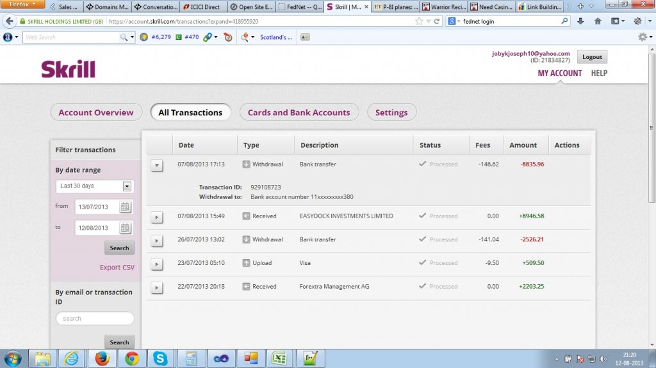This screenshot has height=368, width=656.
Task: Open Skype from the taskbar
Action: click(x=161, y=359)
